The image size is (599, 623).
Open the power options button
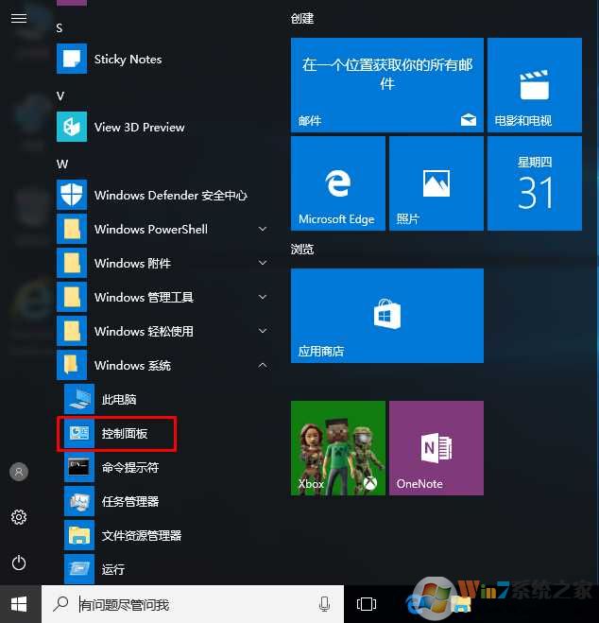pyautogui.click(x=19, y=562)
